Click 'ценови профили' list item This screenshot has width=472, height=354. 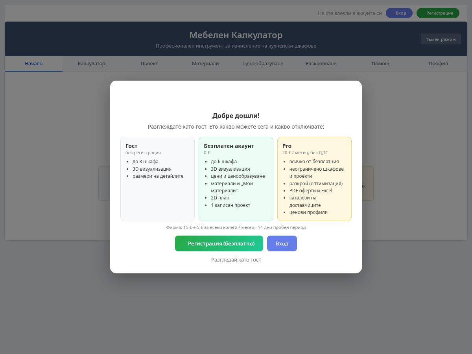click(308, 212)
